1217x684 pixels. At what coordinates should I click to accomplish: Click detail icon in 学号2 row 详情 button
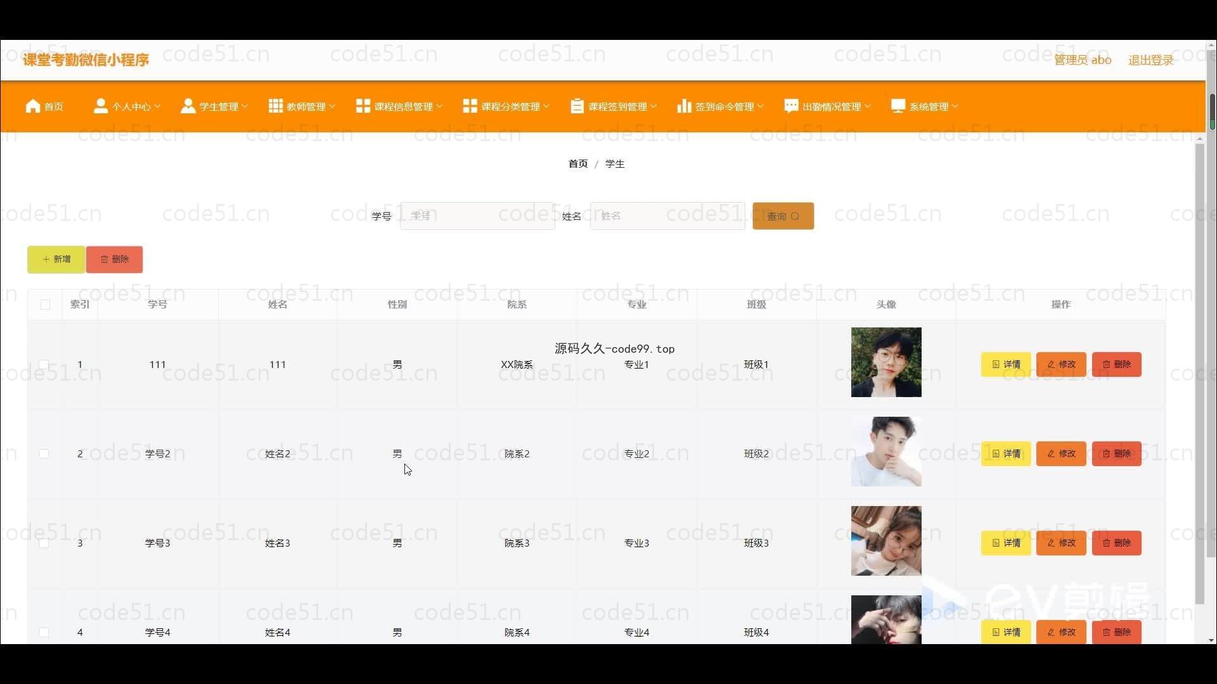(996, 454)
